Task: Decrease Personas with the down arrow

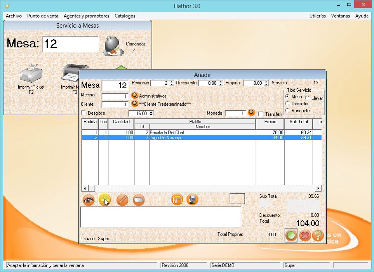Action: pyautogui.click(x=172, y=84)
